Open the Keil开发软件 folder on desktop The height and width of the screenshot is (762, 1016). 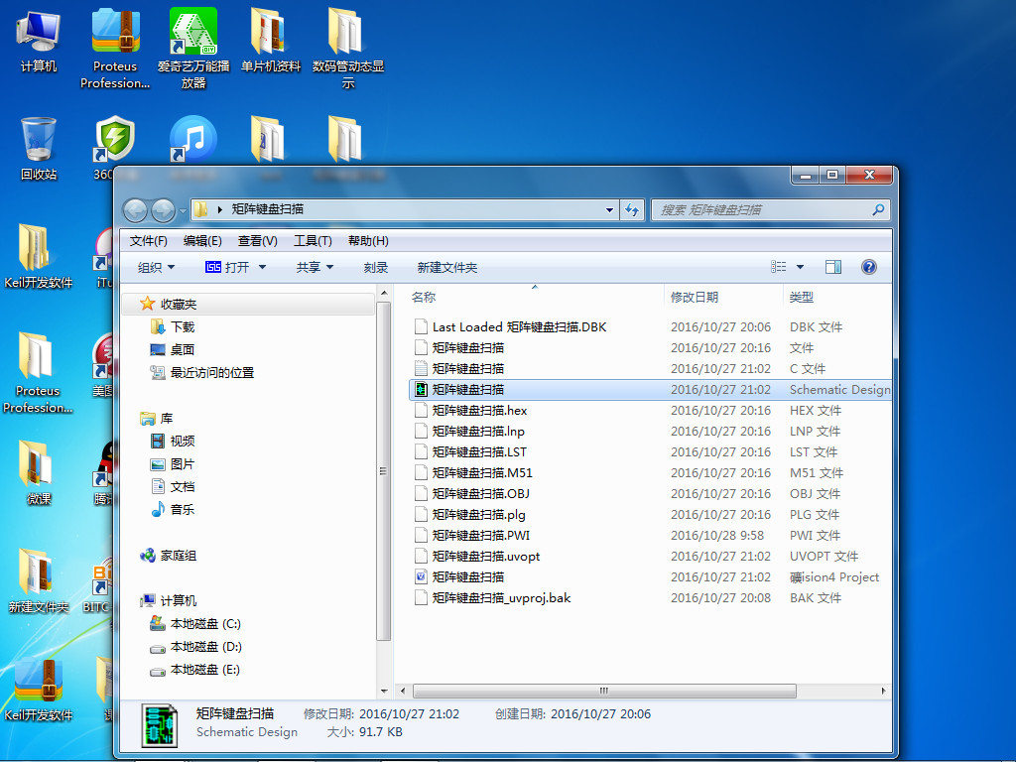point(38,256)
